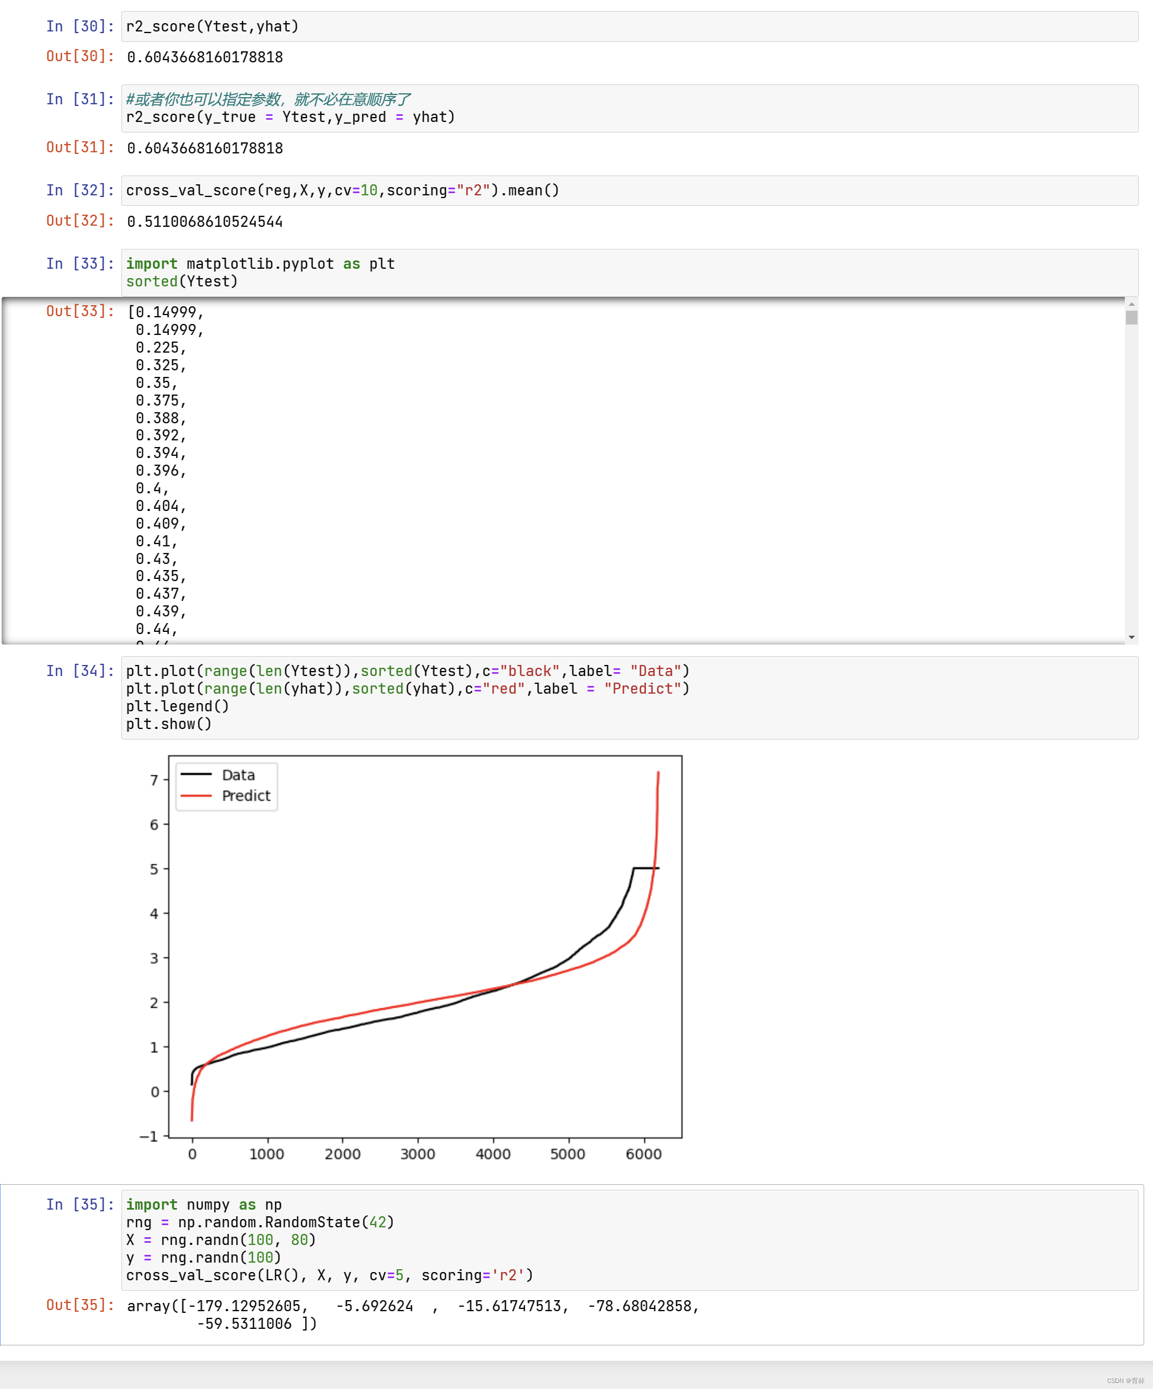
Task: Select value 0.388 in sorted output
Action: [157, 418]
